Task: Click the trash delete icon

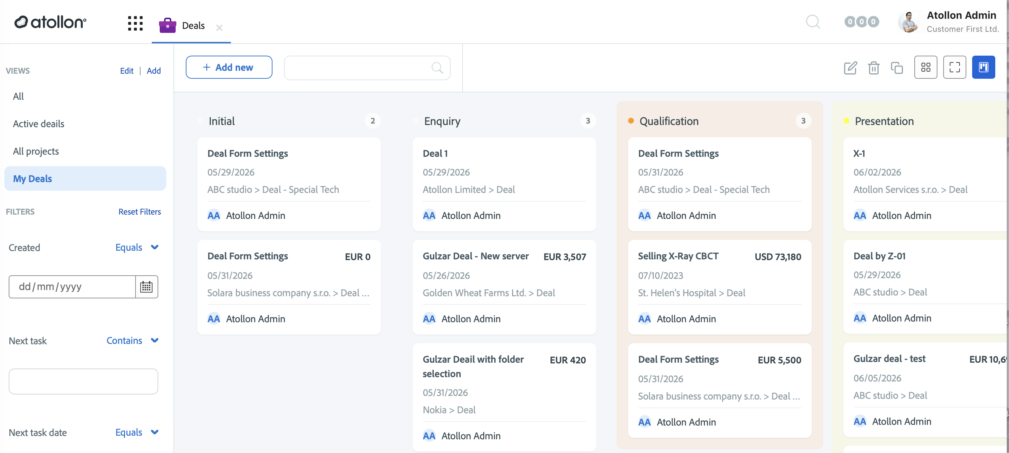Action: (x=873, y=68)
